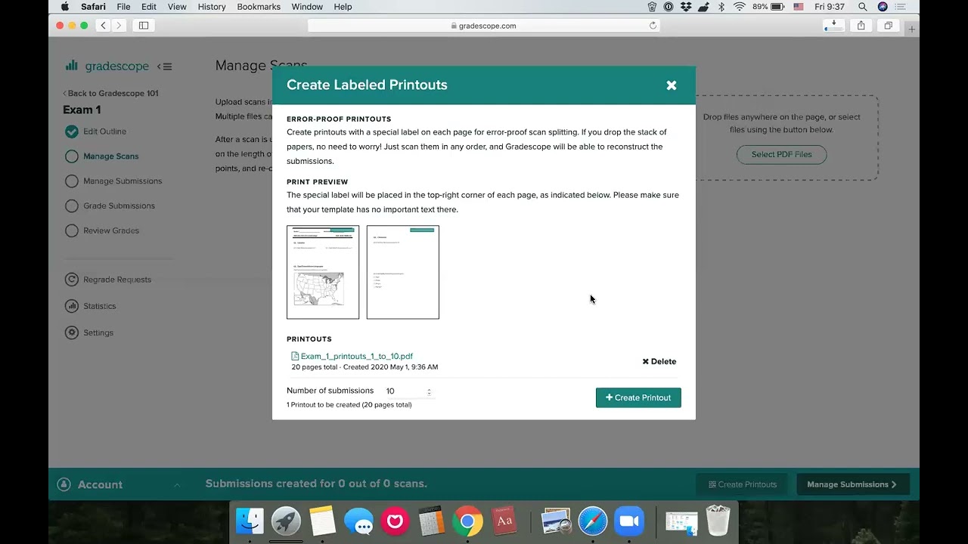The height and width of the screenshot is (544, 968).
Task: Click Grade Submissions circle icon
Action: 72,206
